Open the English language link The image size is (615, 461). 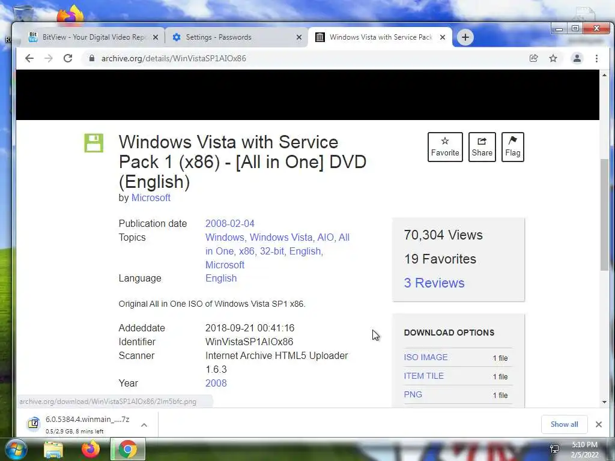[x=221, y=279]
